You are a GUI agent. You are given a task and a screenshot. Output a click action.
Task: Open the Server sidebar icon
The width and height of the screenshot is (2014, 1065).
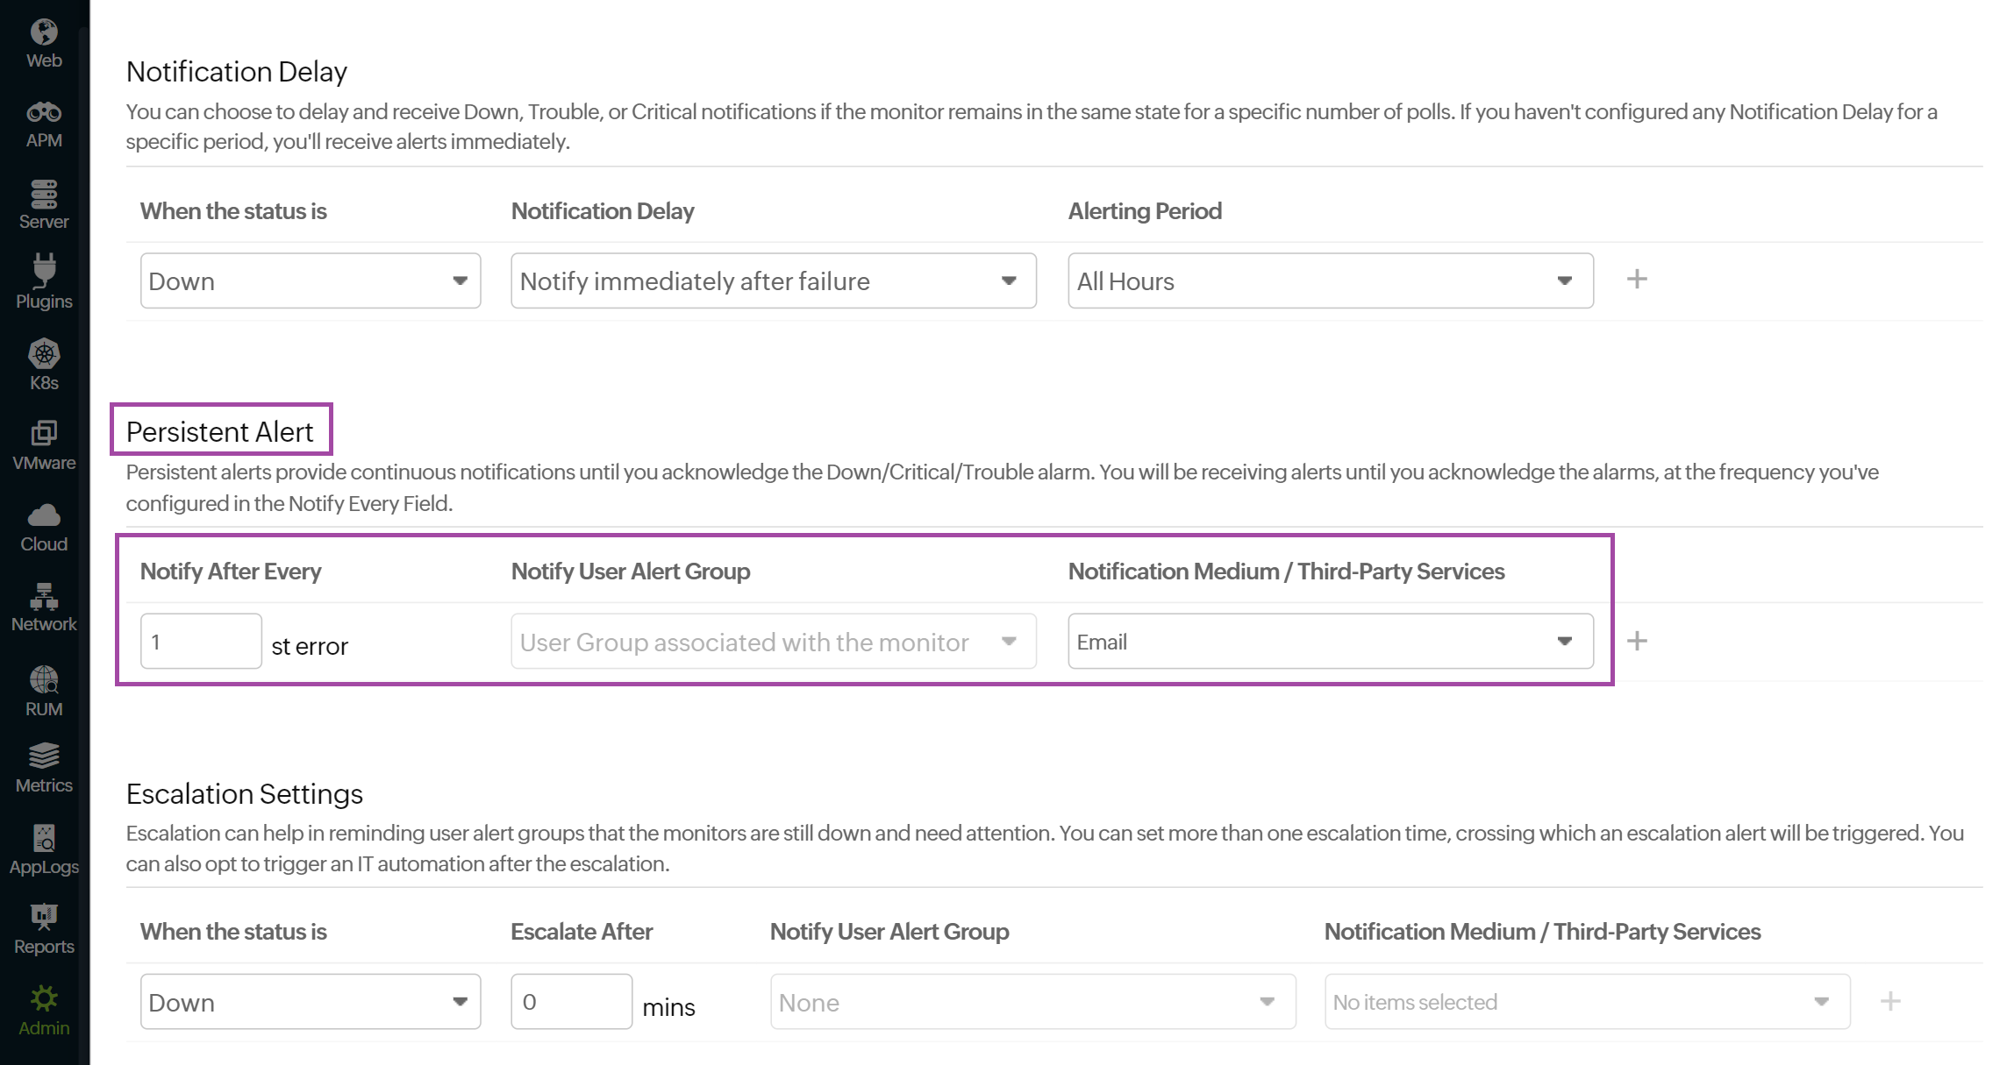tap(44, 205)
